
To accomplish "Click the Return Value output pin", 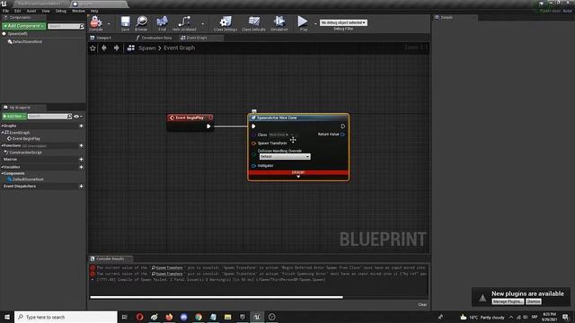I will click(x=342, y=135).
